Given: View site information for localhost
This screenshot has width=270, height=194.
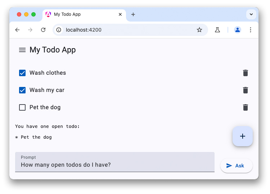Looking at the screenshot, I should tap(59, 30).
